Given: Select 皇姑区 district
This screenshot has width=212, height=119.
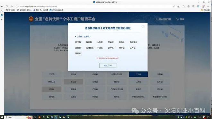Looking at the screenshot, I should (111, 42).
